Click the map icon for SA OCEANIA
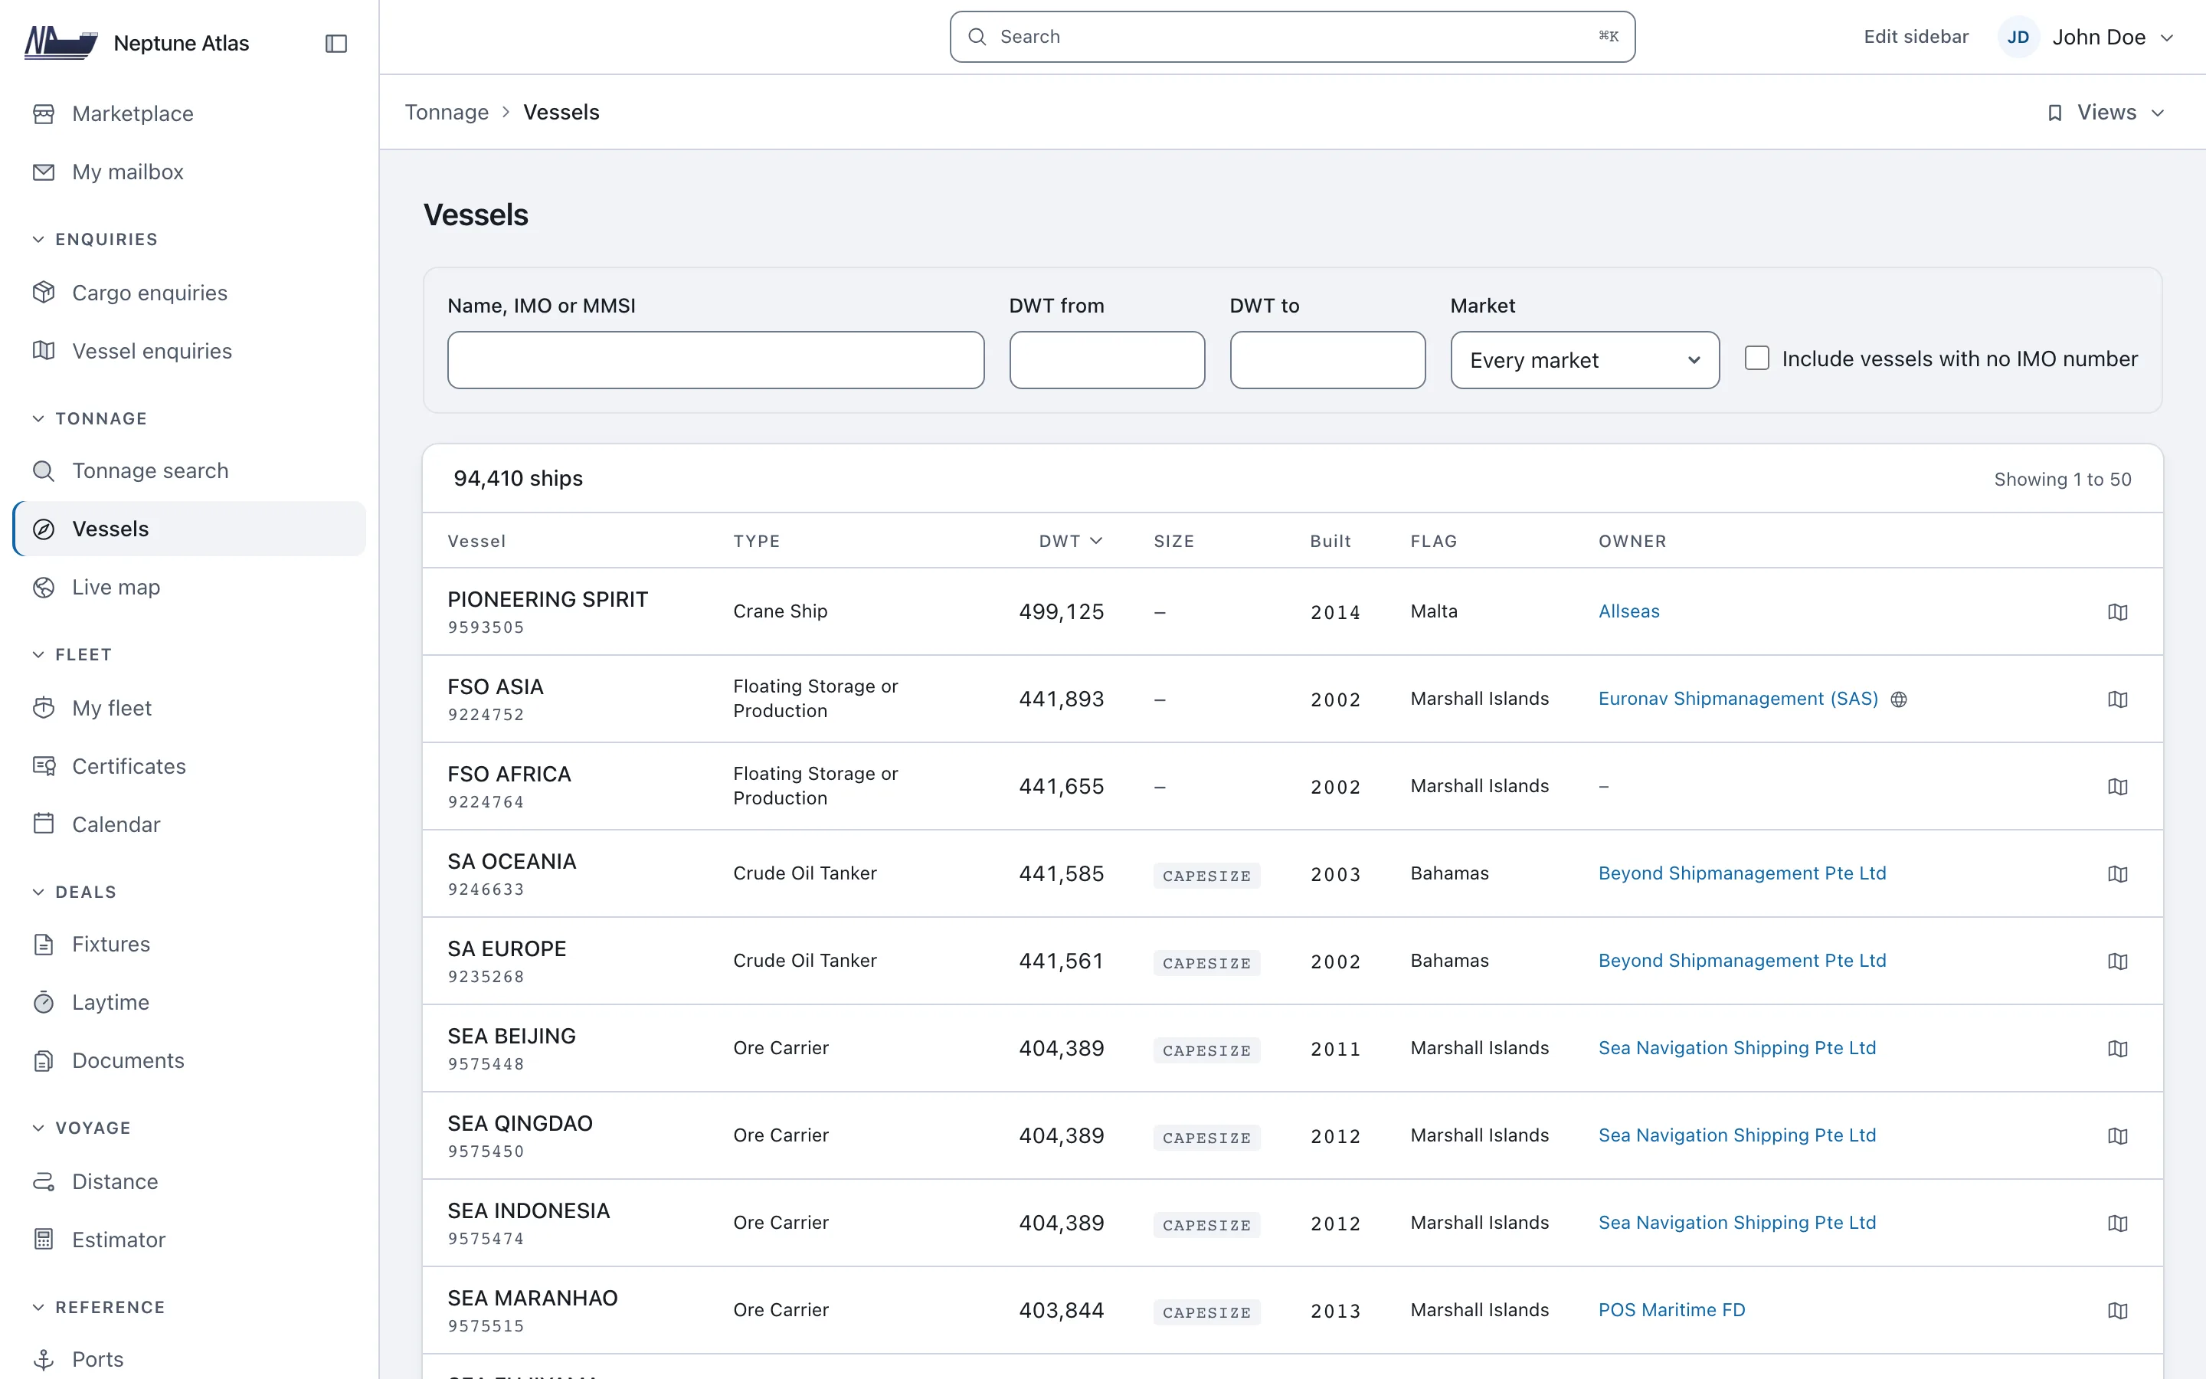Screen dimensions: 2206x1379 (x=2118, y=873)
